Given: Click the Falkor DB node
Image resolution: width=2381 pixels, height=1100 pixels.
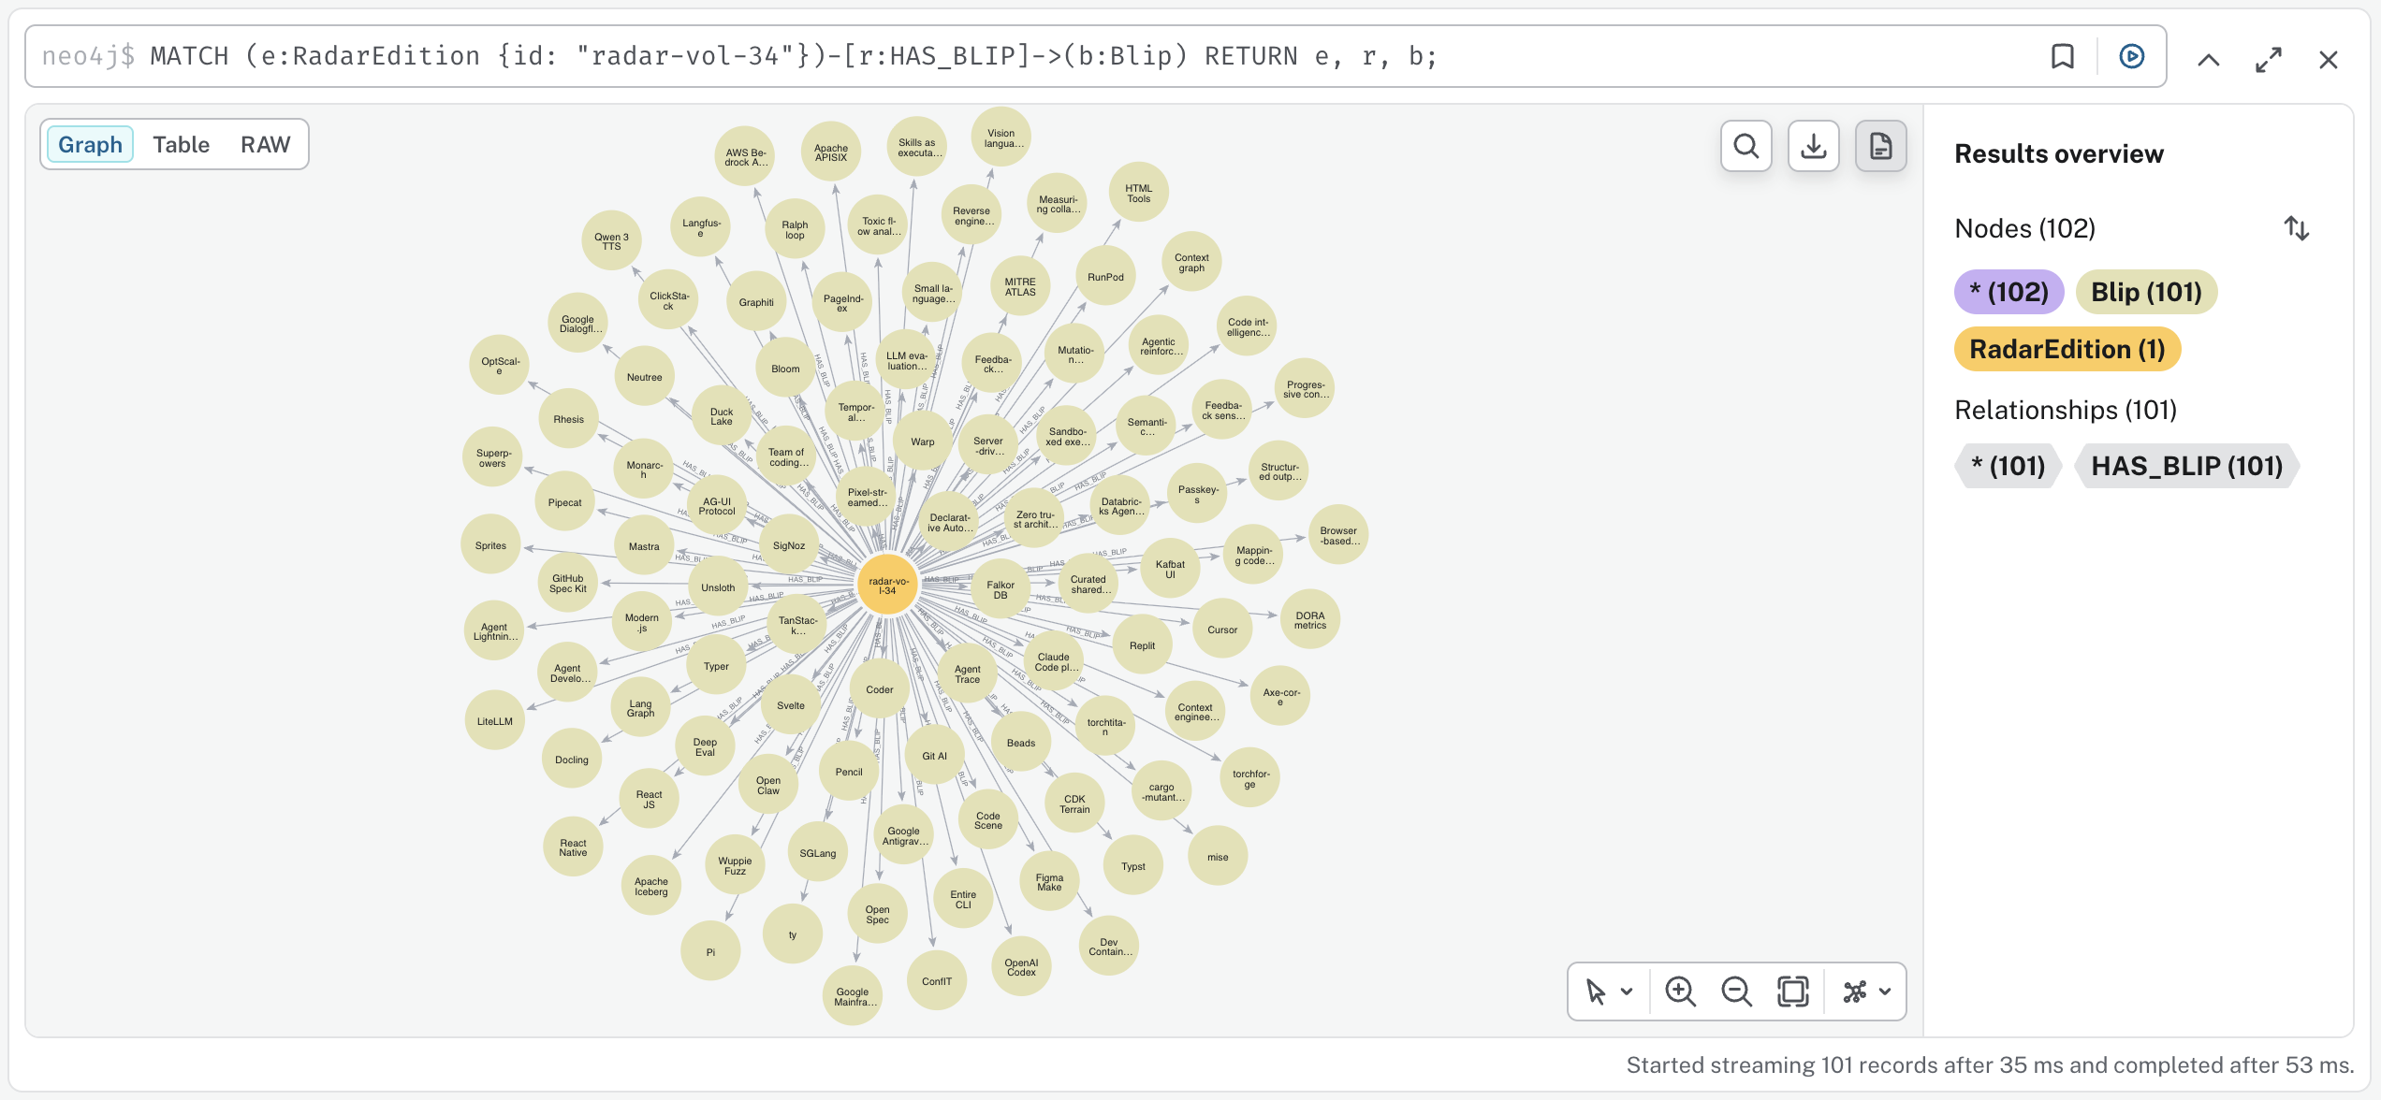Looking at the screenshot, I should coord(1001,589).
